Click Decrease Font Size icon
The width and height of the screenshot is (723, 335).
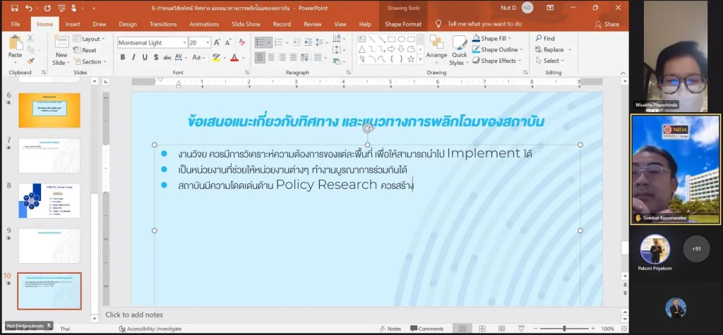pos(228,42)
